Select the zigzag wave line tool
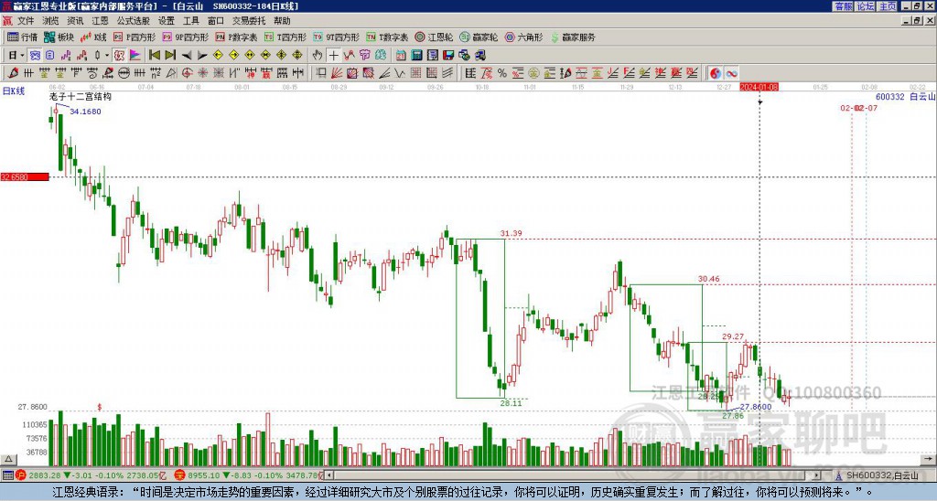The width and height of the screenshot is (937, 501). click(400, 73)
